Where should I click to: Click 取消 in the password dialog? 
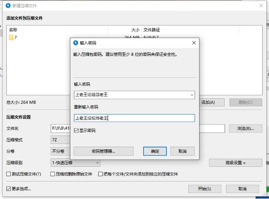(182, 151)
